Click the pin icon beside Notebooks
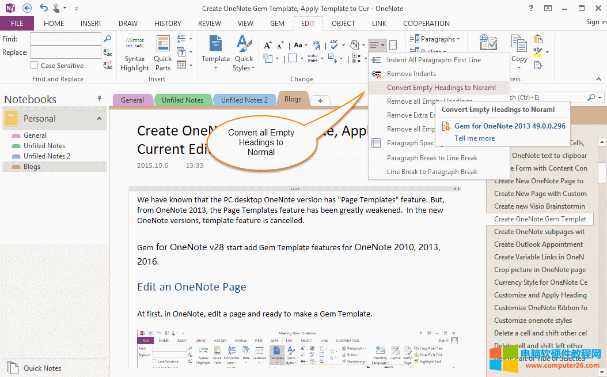 point(100,99)
